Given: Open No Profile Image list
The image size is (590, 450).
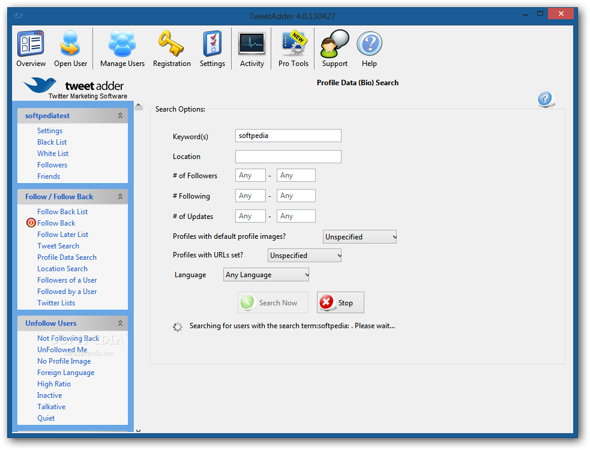Looking at the screenshot, I should pyautogui.click(x=64, y=361).
